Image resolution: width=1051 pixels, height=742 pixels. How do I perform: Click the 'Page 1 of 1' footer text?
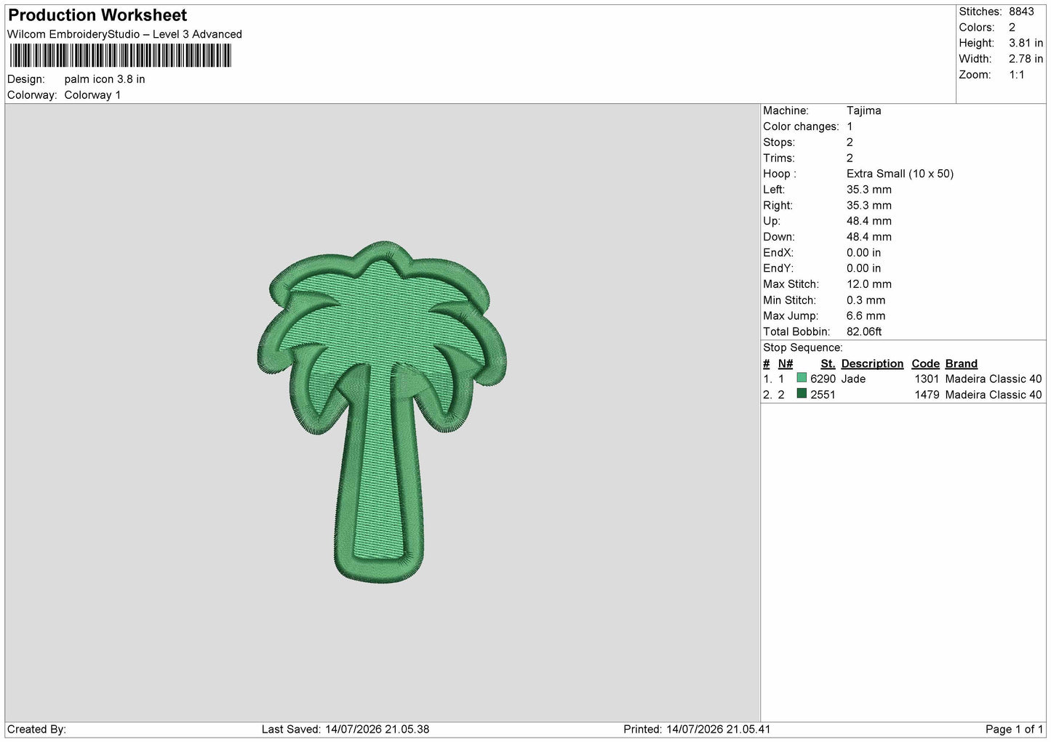(1014, 729)
